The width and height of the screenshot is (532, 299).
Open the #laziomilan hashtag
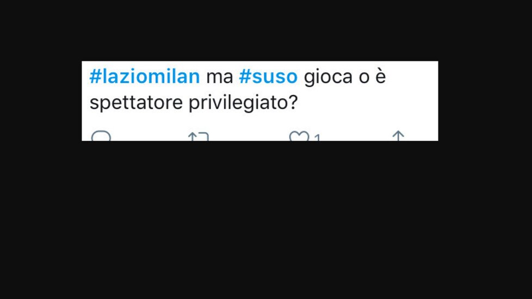pos(145,76)
